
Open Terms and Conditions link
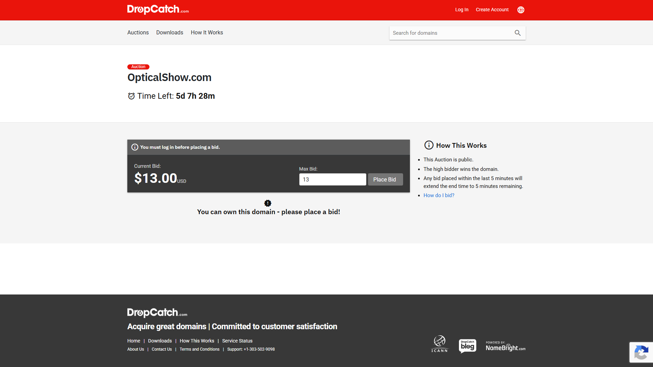[x=200, y=349]
